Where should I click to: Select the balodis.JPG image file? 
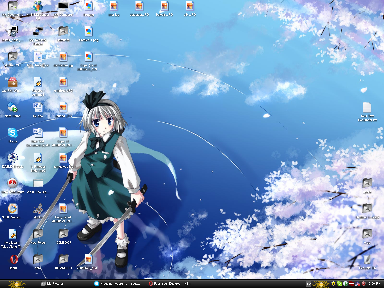pyautogui.click(x=164, y=9)
